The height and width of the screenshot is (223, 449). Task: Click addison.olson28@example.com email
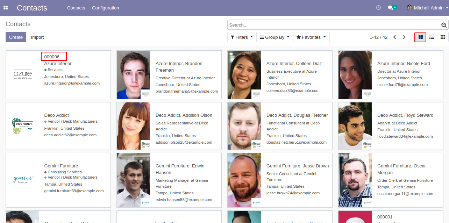184,142
